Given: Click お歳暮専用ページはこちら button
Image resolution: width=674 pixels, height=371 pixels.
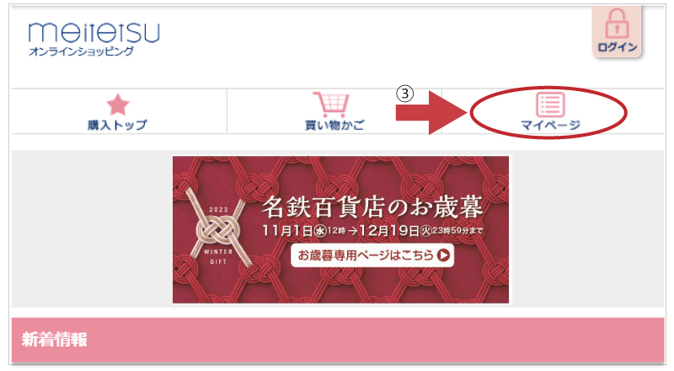Looking at the screenshot, I should (x=372, y=255).
